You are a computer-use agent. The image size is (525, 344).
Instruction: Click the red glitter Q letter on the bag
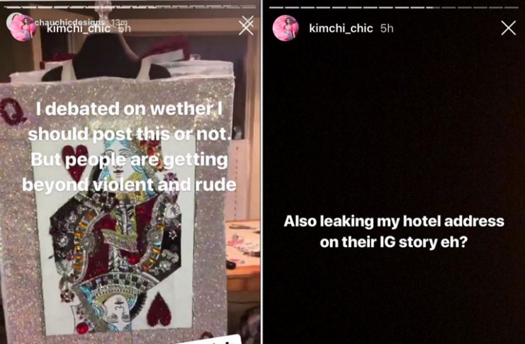[x=11, y=111]
